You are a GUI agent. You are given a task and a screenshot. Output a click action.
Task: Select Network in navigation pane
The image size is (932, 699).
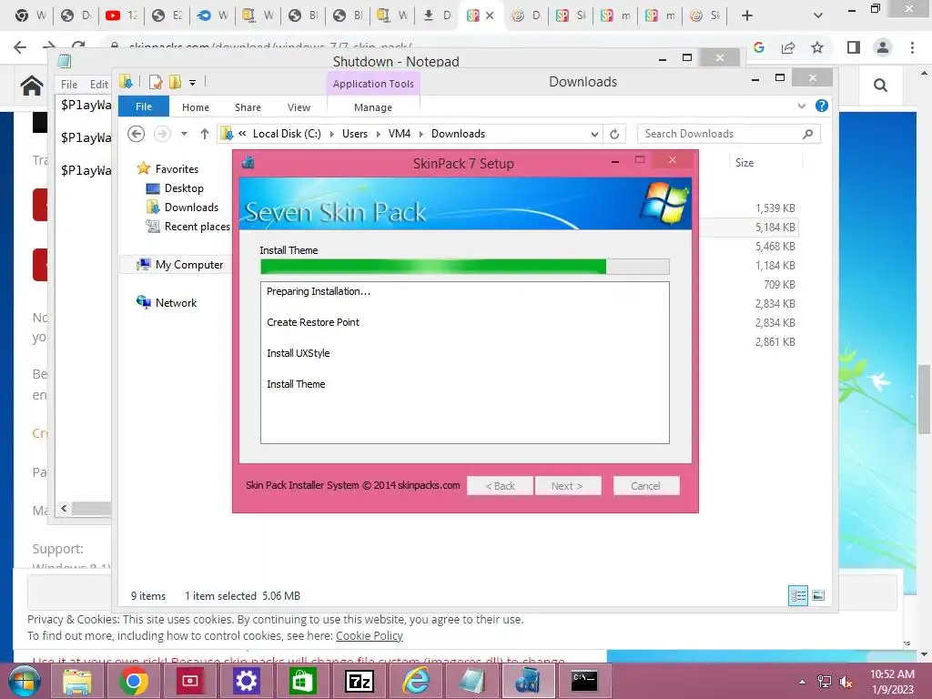176,302
